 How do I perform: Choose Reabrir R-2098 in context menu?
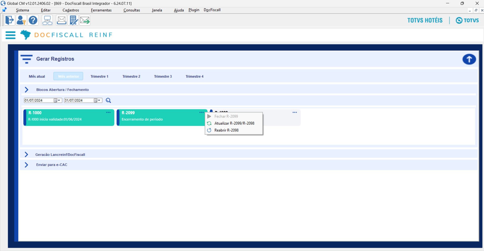(234, 130)
